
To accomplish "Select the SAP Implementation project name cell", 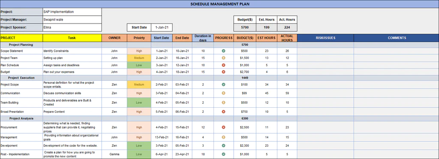I will (x=72, y=12).
